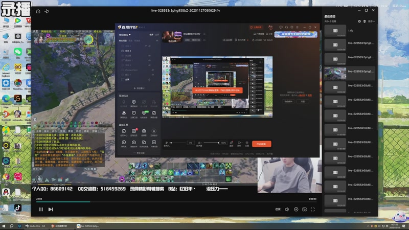Click the streamer cover thumbnail
This screenshot has width=409, height=230.
[172, 37]
